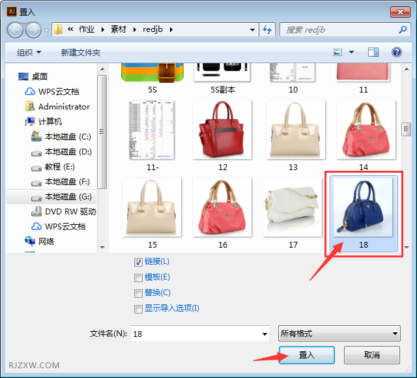Click 新建文件夹 button
Image resolution: width=417 pixels, height=378 pixels.
(x=81, y=52)
